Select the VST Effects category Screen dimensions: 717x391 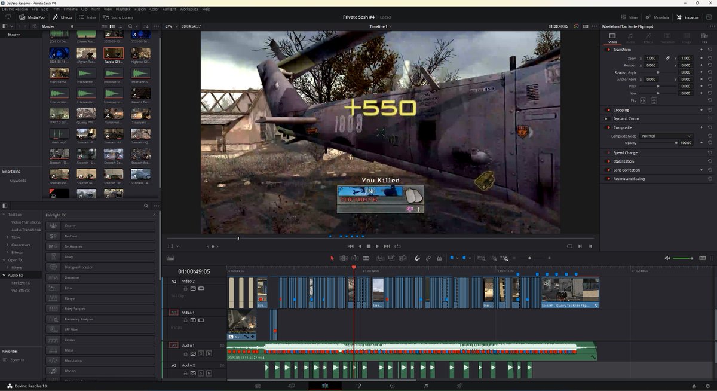click(20, 291)
